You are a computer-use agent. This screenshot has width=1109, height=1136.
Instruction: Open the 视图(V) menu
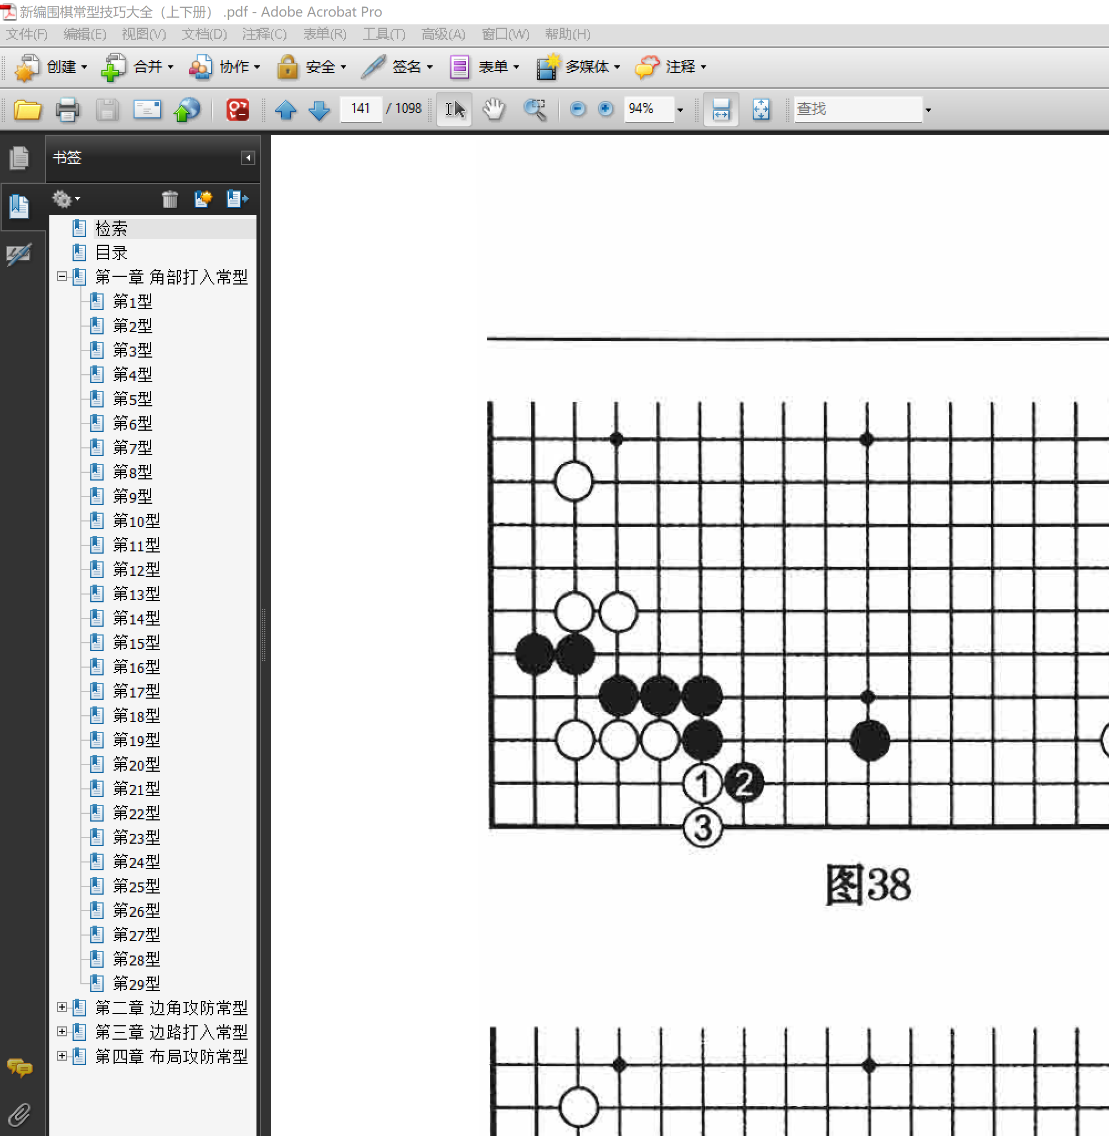pyautogui.click(x=143, y=34)
